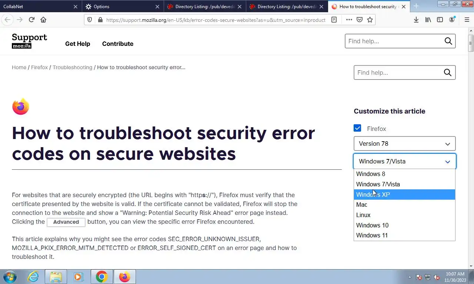Screen dimensions: 474x284
Task: Show site info via the padlock icon
Action: click(100, 20)
